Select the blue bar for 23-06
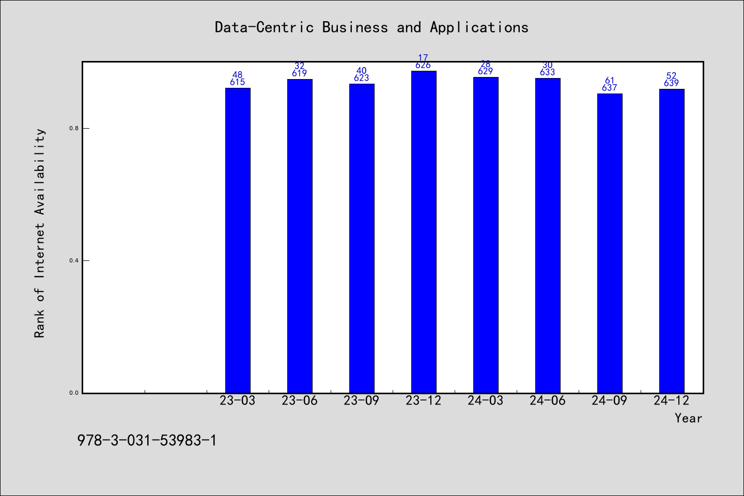This screenshot has height=496, width=744. point(300,236)
